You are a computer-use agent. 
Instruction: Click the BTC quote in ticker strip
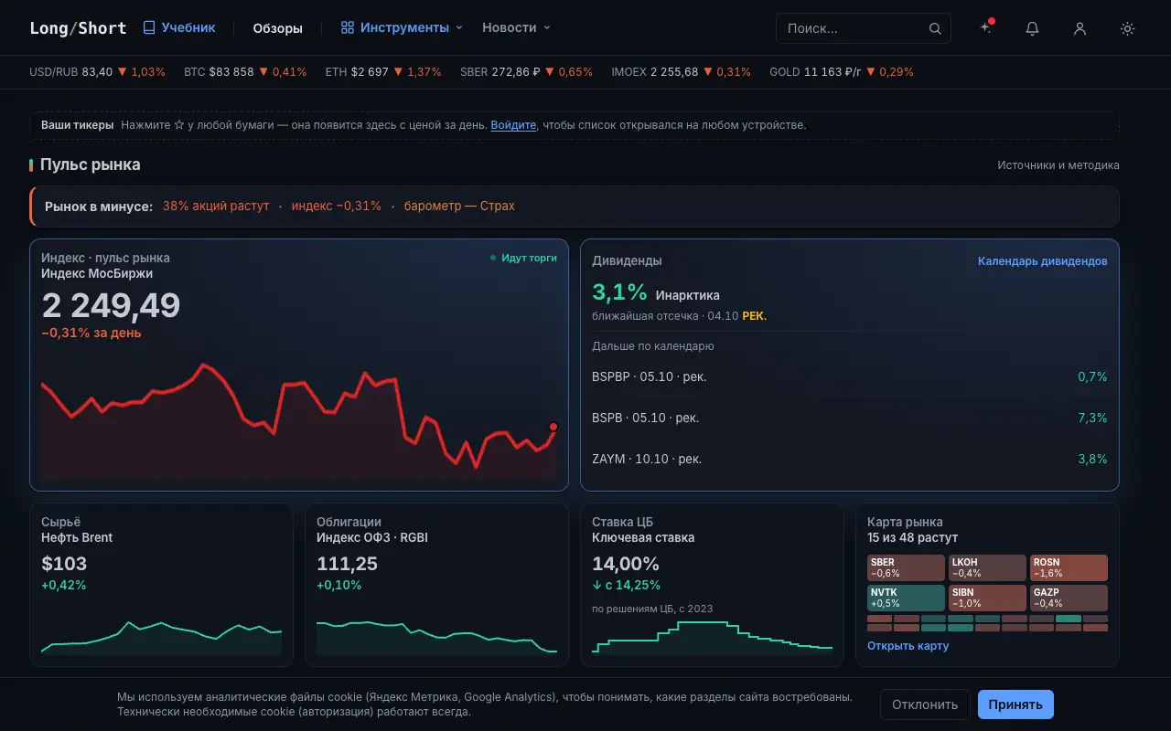245,71
